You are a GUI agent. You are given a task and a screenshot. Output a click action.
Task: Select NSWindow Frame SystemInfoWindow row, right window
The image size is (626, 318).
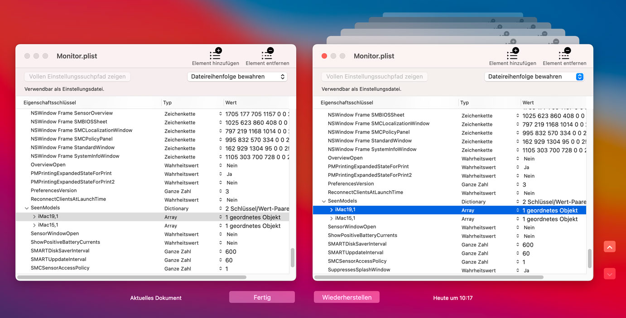tap(450, 149)
